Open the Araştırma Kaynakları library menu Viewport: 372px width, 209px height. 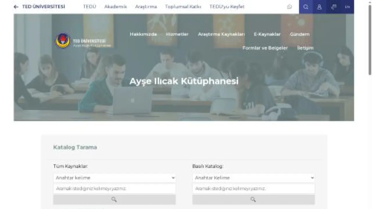[x=221, y=34]
